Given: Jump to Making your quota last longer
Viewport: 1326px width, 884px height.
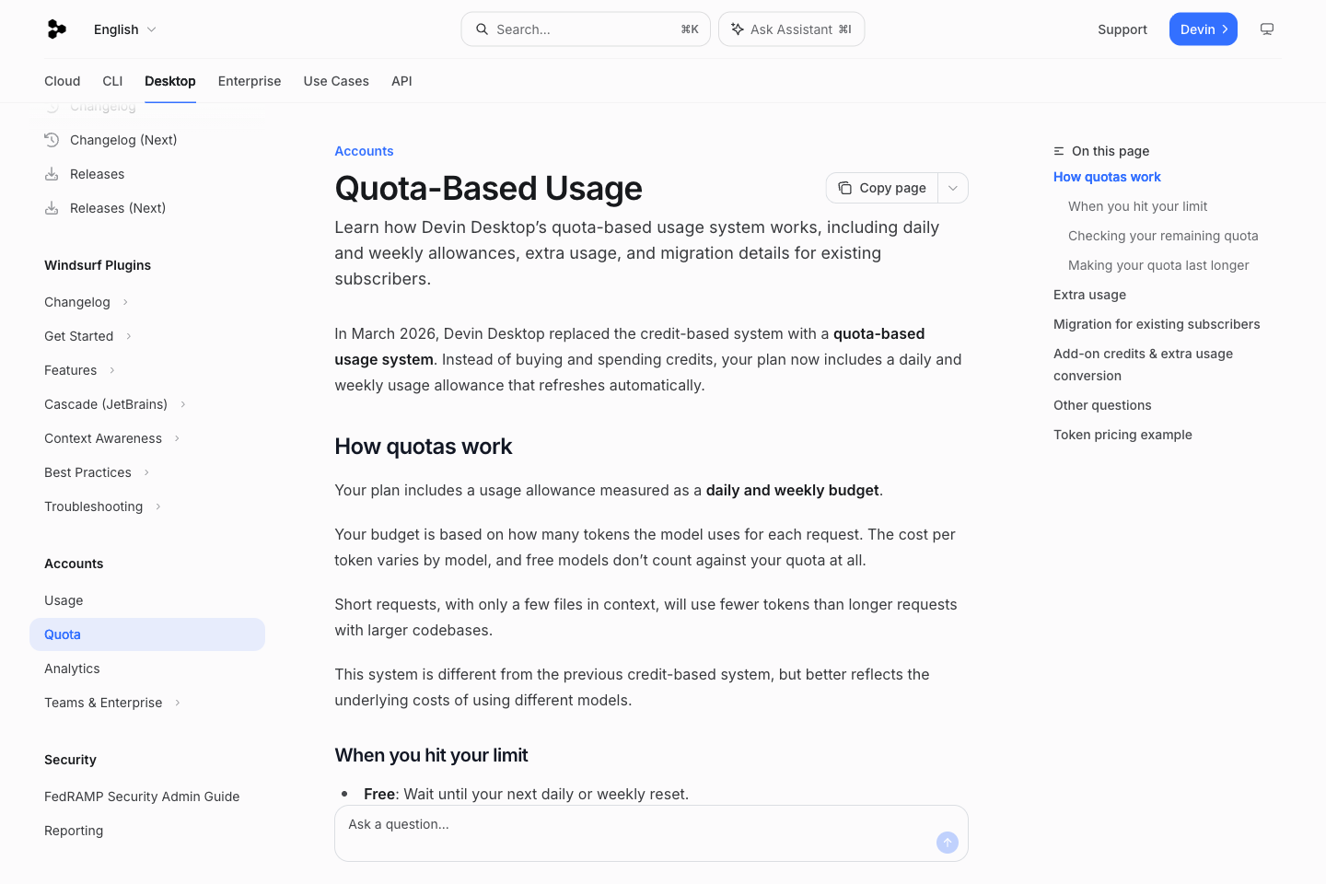Looking at the screenshot, I should tap(1158, 265).
